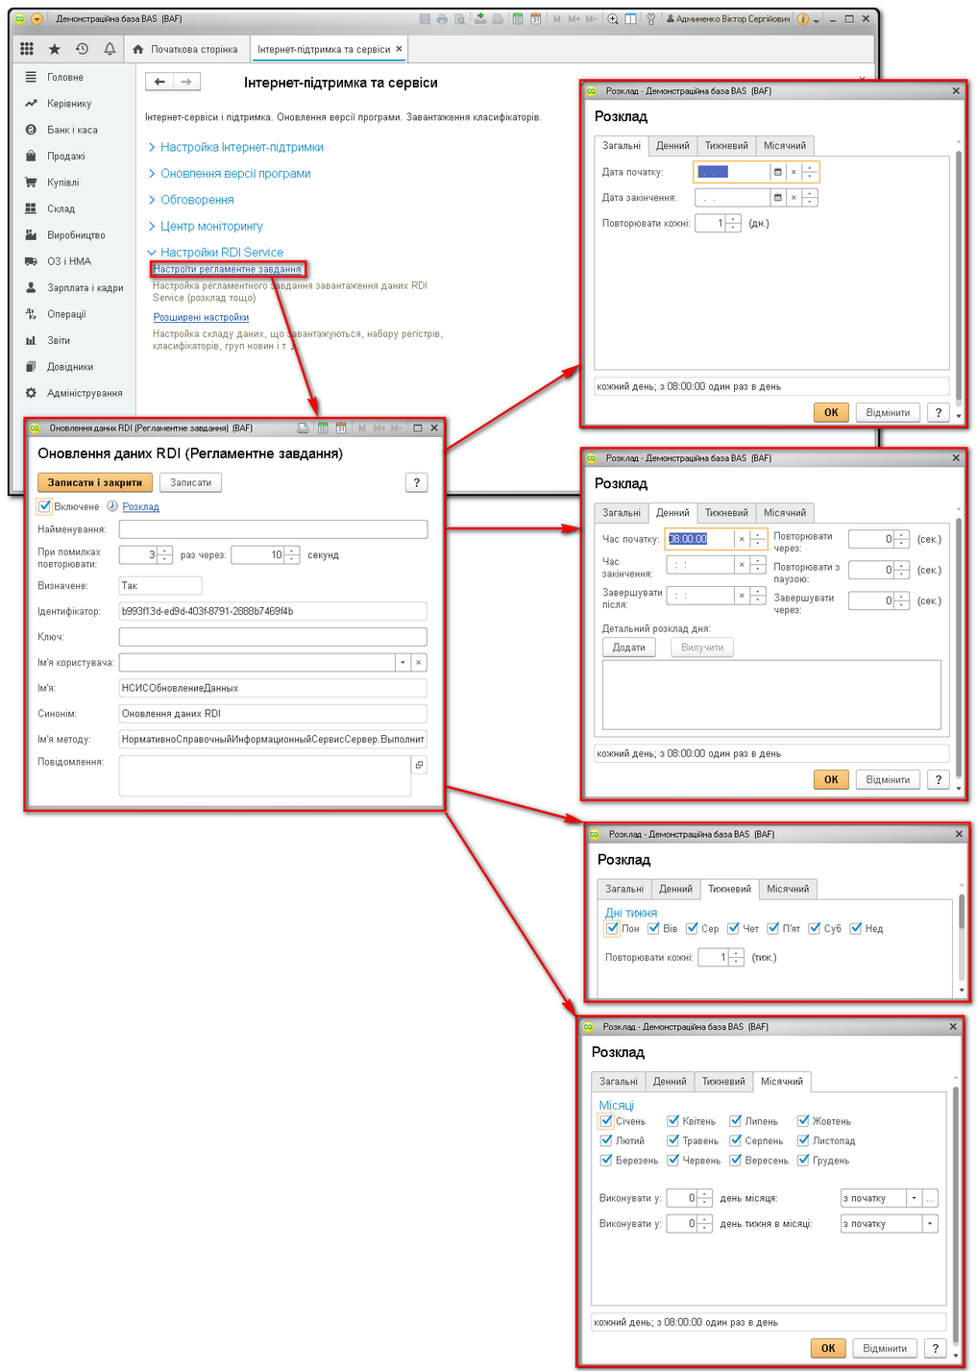Switch to Початкова сторінка tab

pos(185,49)
